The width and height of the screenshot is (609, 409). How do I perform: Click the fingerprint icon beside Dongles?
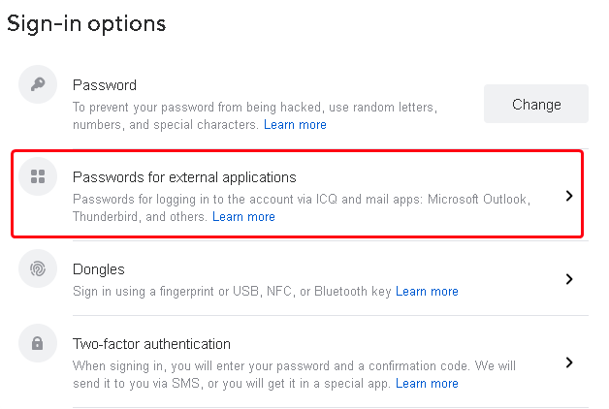click(x=38, y=269)
